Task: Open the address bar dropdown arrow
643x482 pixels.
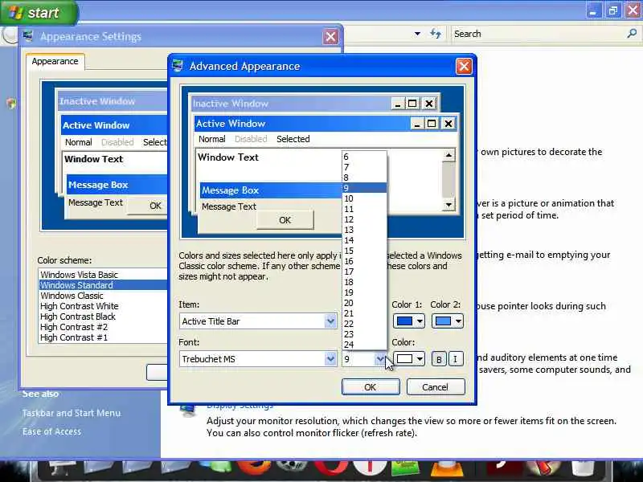Action: pyautogui.click(x=417, y=34)
